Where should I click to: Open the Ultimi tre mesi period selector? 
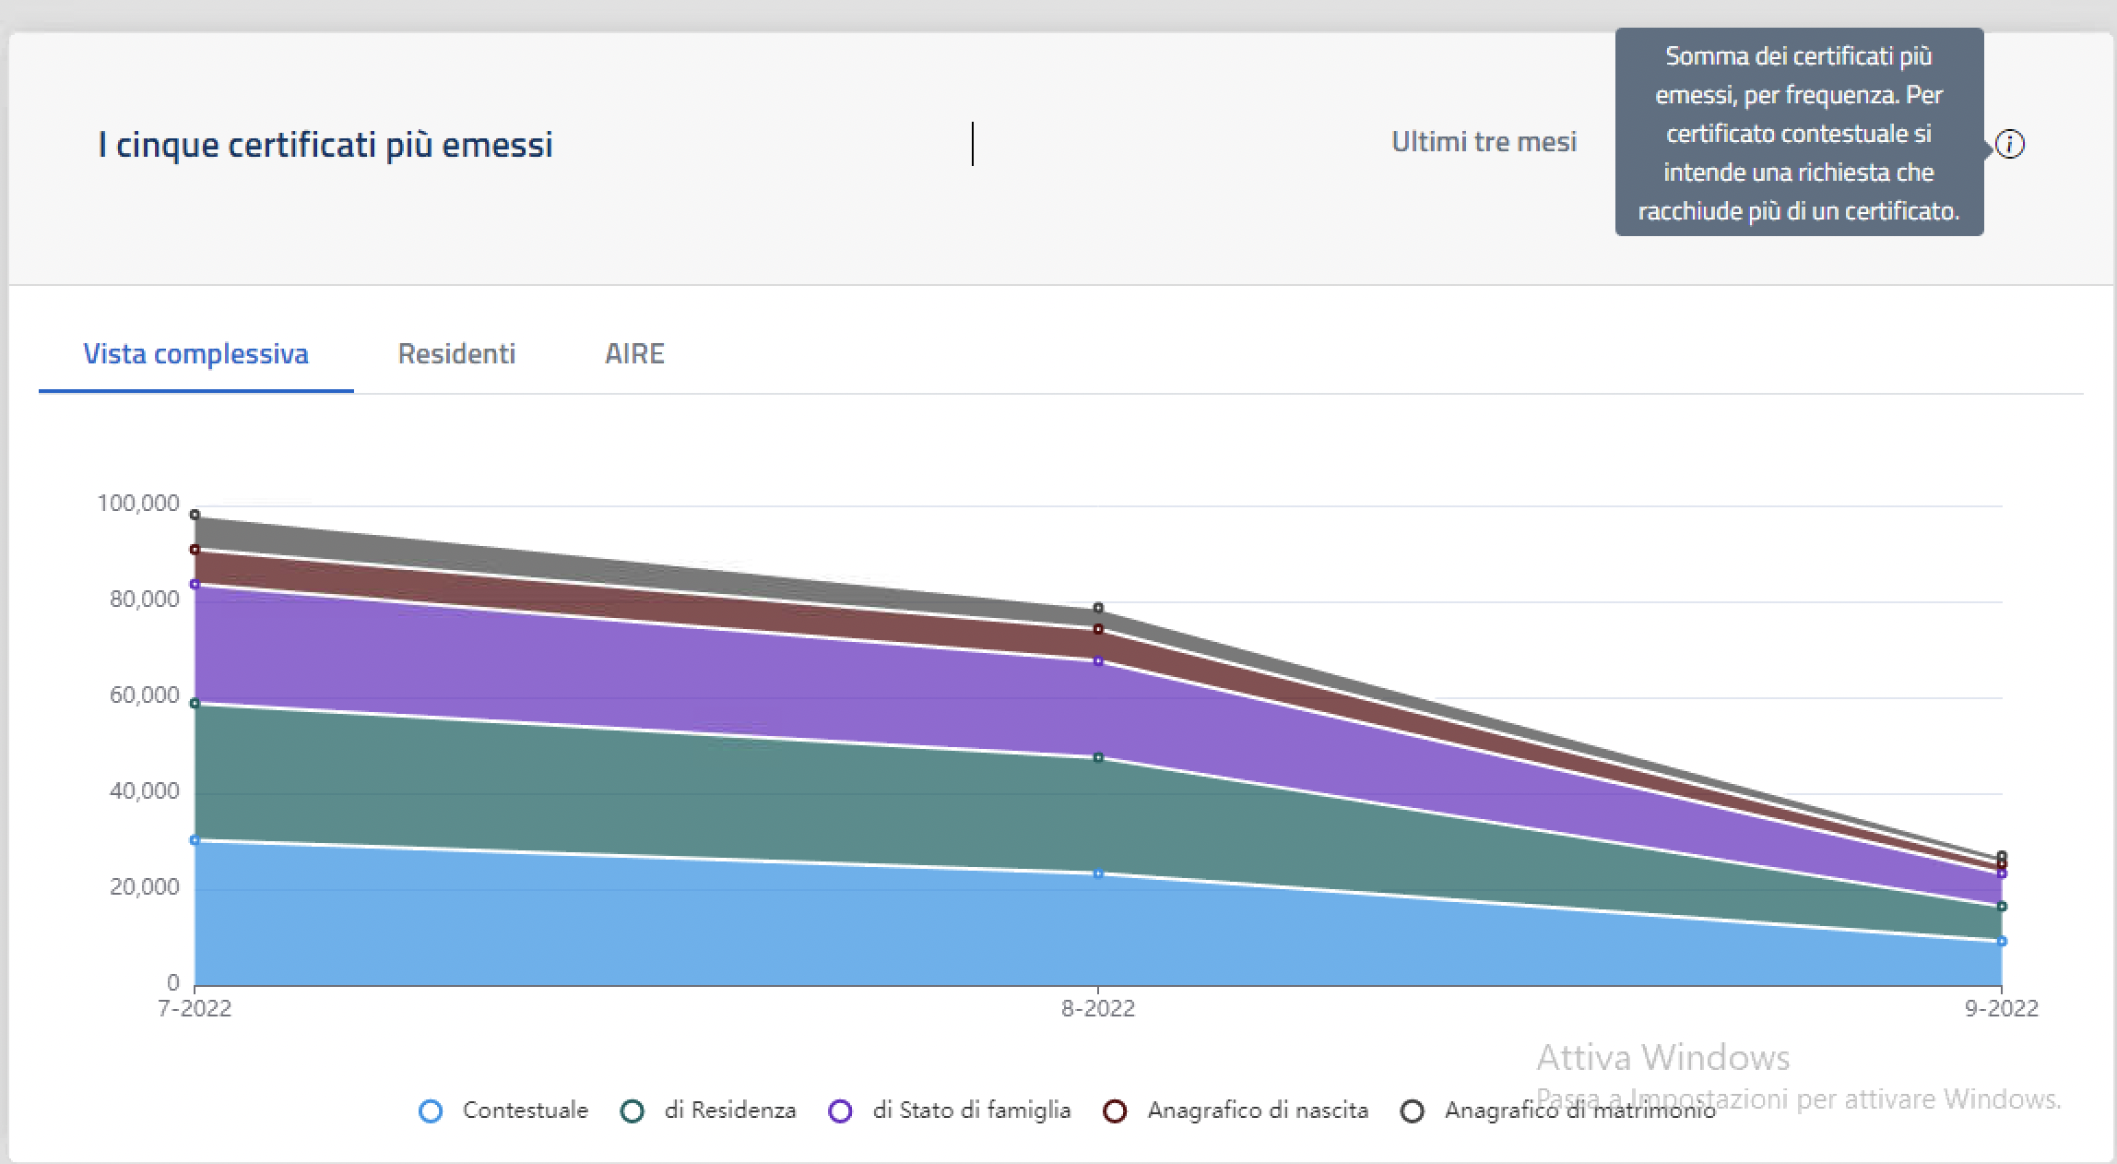click(1484, 143)
